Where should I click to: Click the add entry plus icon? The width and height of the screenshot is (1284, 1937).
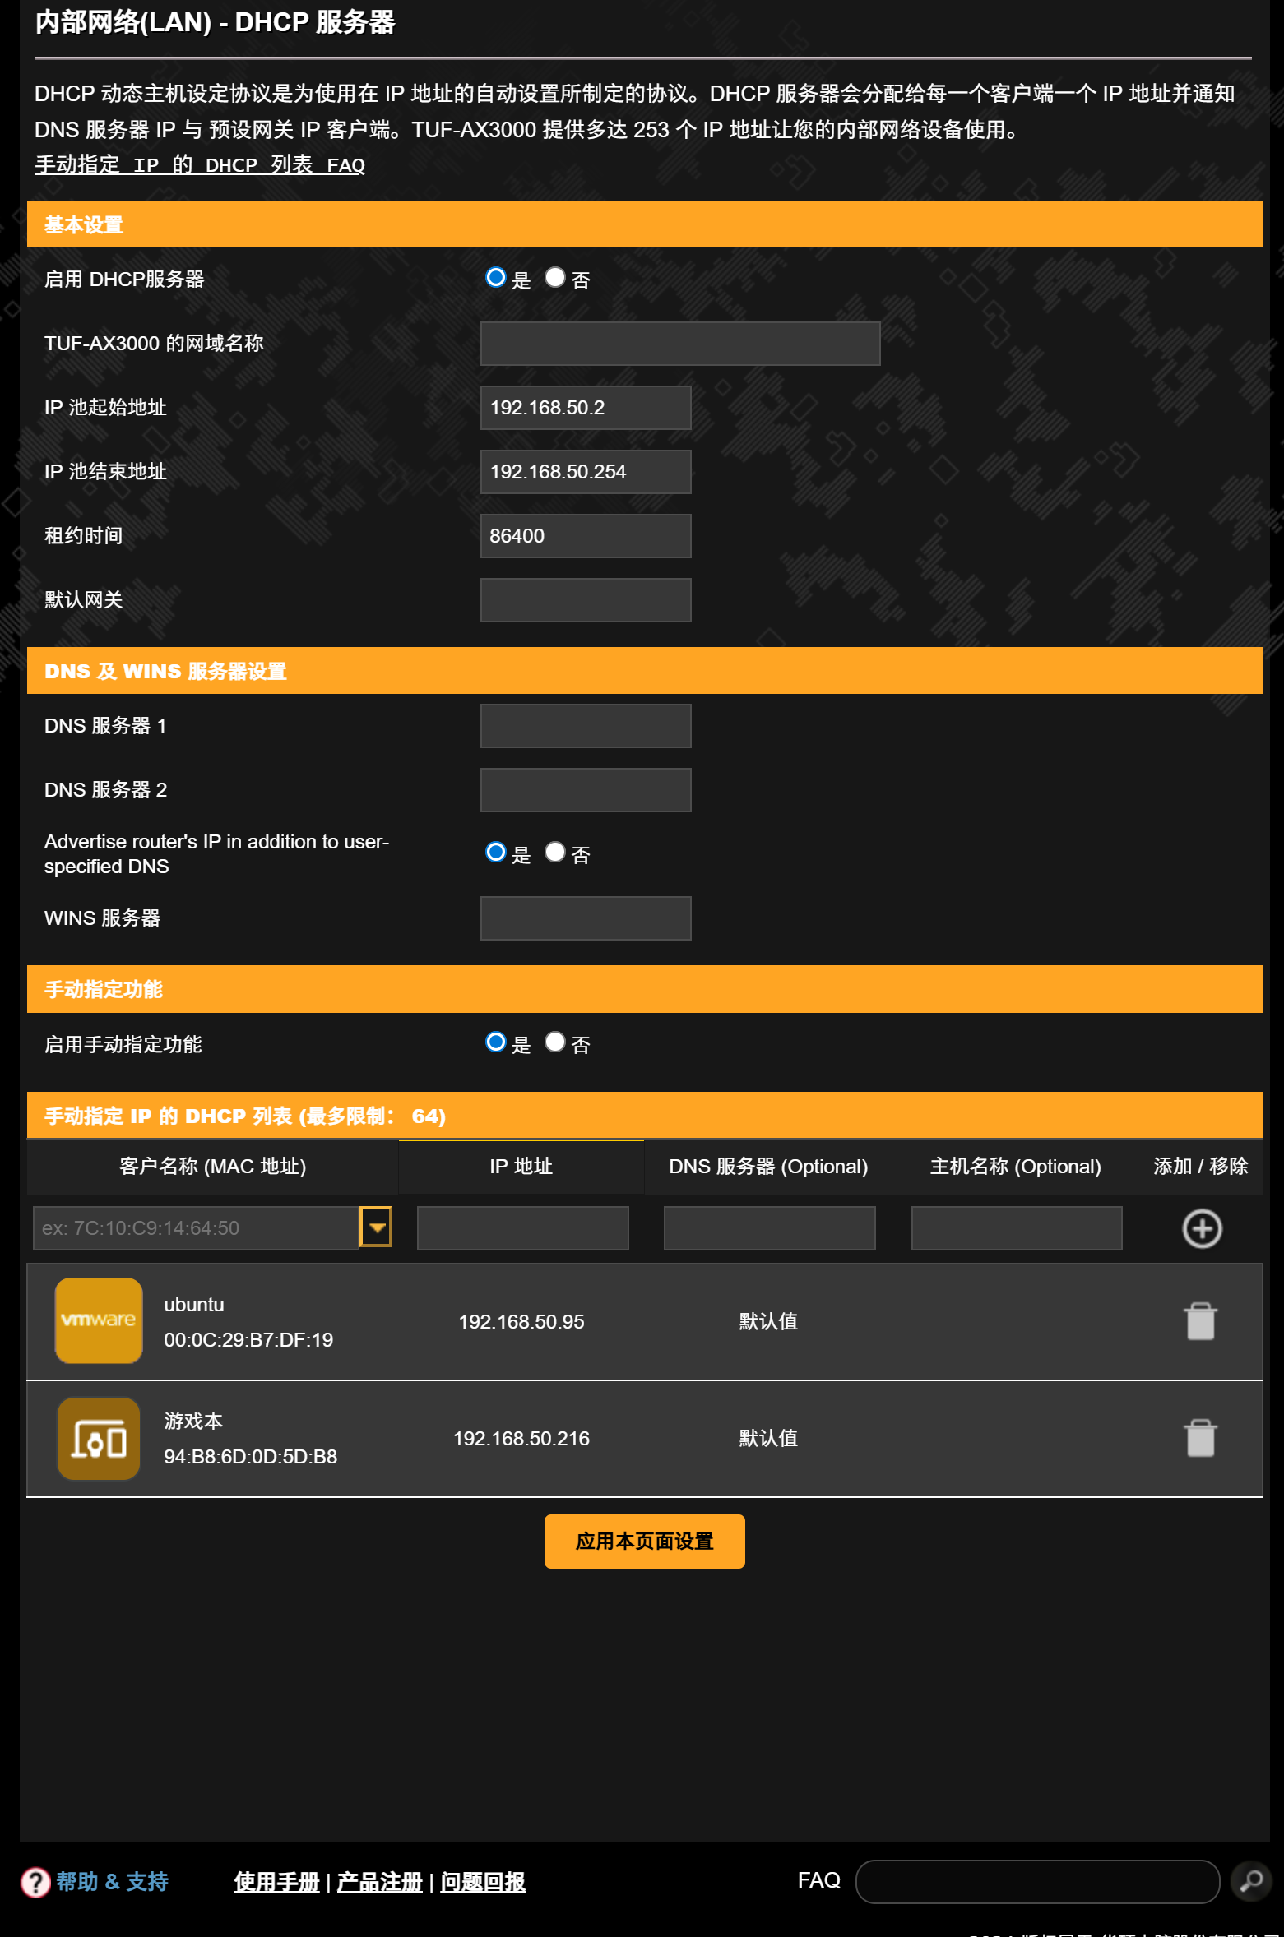(1202, 1228)
